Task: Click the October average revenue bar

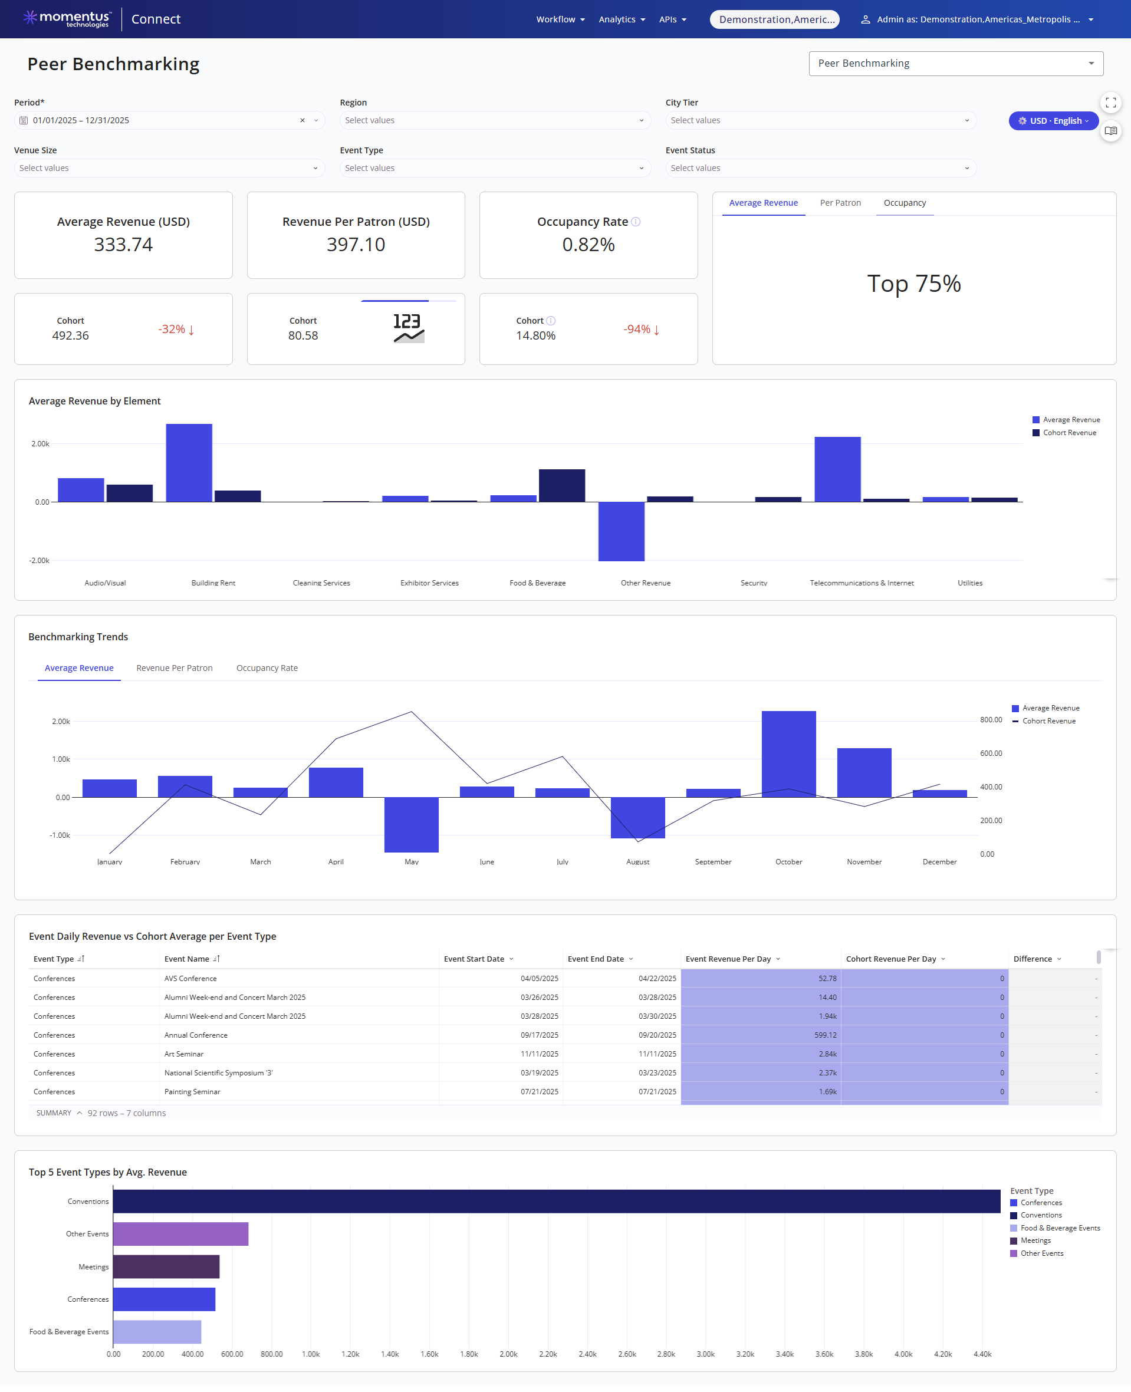Action: 788,753
